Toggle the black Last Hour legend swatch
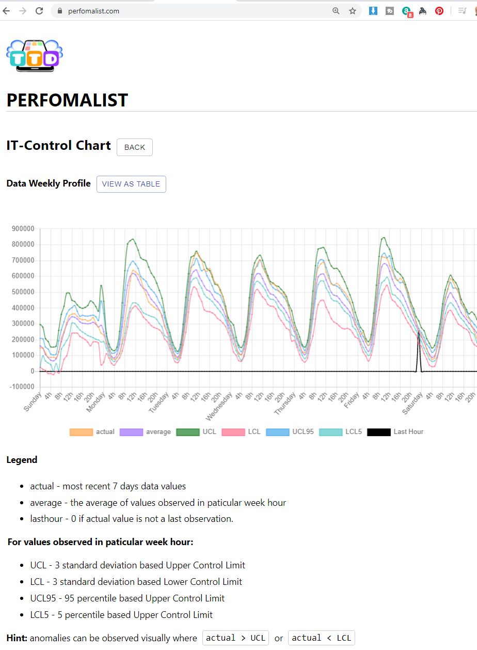 (378, 432)
